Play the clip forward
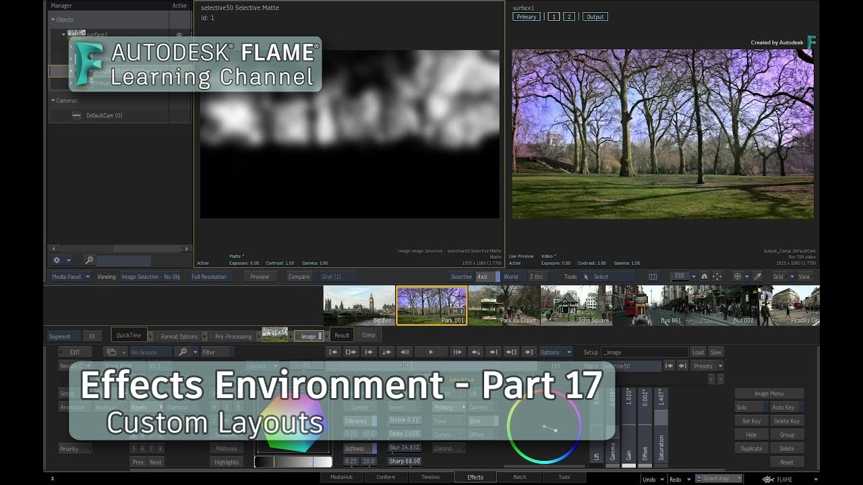This screenshot has width=863, height=485. coord(431,352)
